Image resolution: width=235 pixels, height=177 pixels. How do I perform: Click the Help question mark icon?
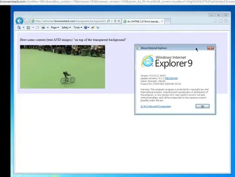(x=86, y=27)
